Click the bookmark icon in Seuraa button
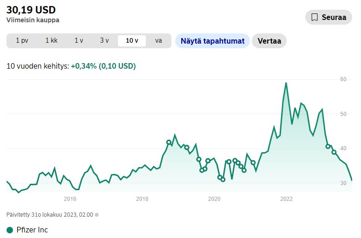361x238 pixels. 314,17
